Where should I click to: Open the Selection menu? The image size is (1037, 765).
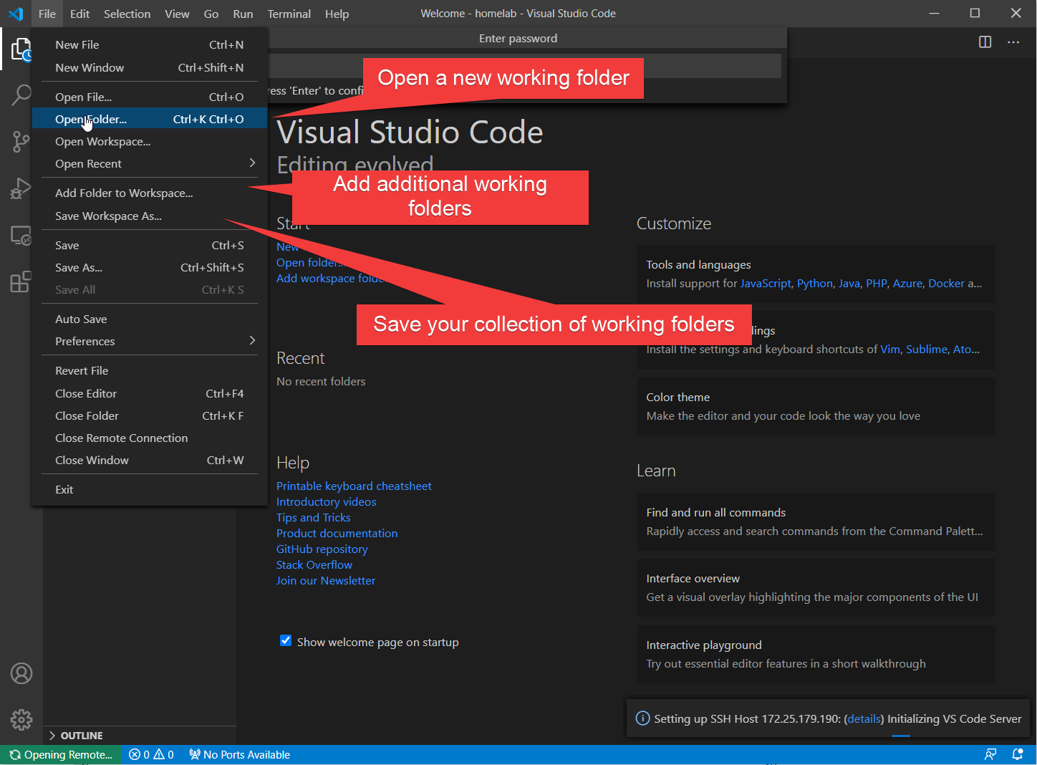pyautogui.click(x=127, y=14)
